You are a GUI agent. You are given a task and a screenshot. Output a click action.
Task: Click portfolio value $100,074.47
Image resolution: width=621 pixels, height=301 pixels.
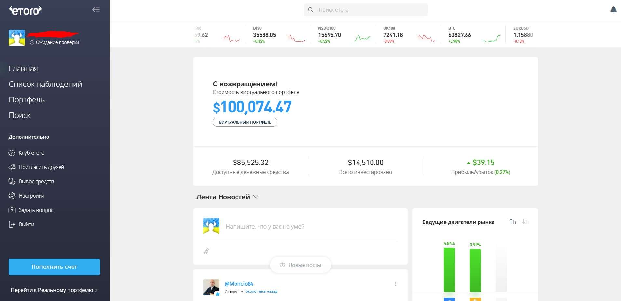pos(252,107)
